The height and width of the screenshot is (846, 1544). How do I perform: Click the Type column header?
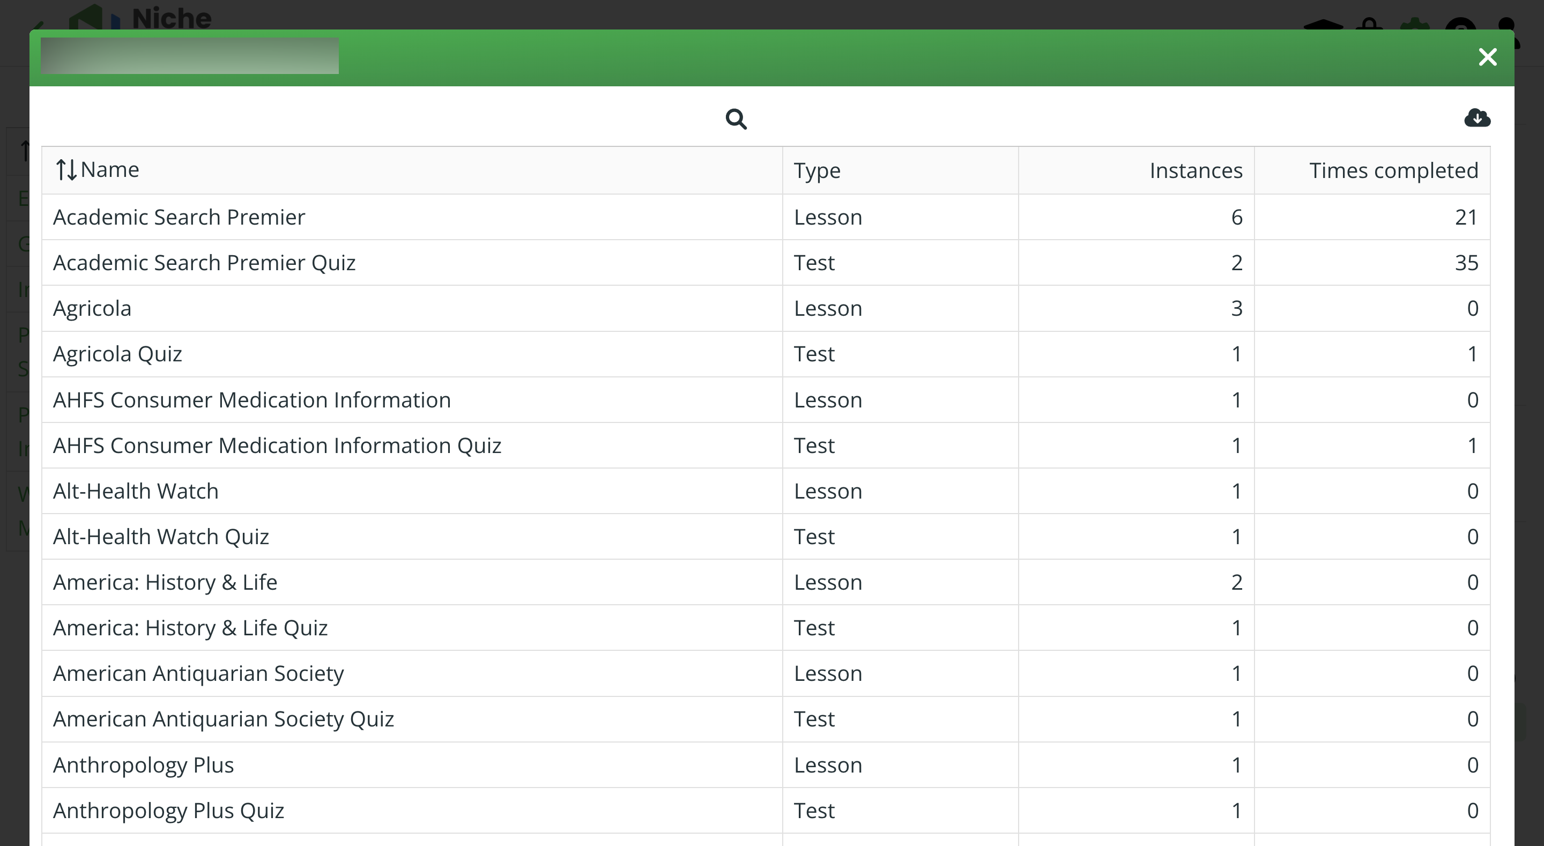[817, 171]
